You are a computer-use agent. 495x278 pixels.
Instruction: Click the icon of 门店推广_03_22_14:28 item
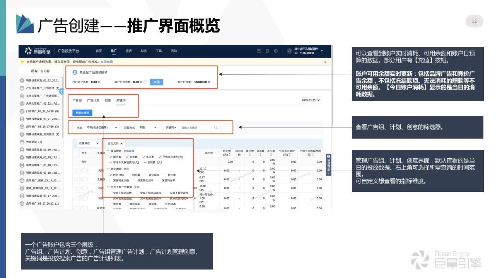(22, 111)
